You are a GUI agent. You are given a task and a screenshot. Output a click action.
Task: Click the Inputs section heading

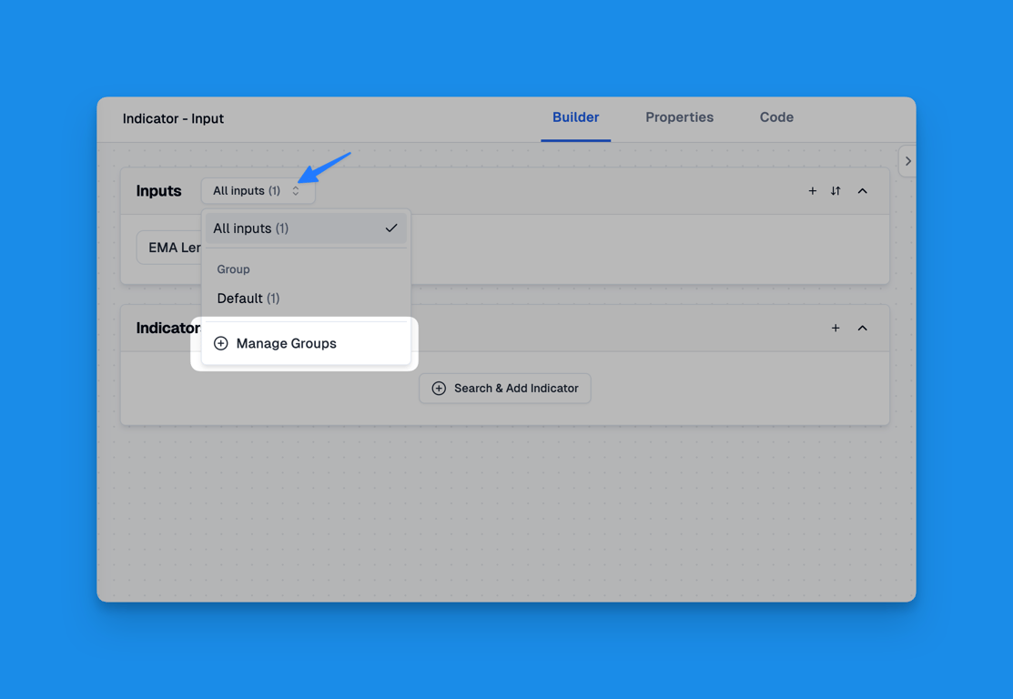point(158,191)
